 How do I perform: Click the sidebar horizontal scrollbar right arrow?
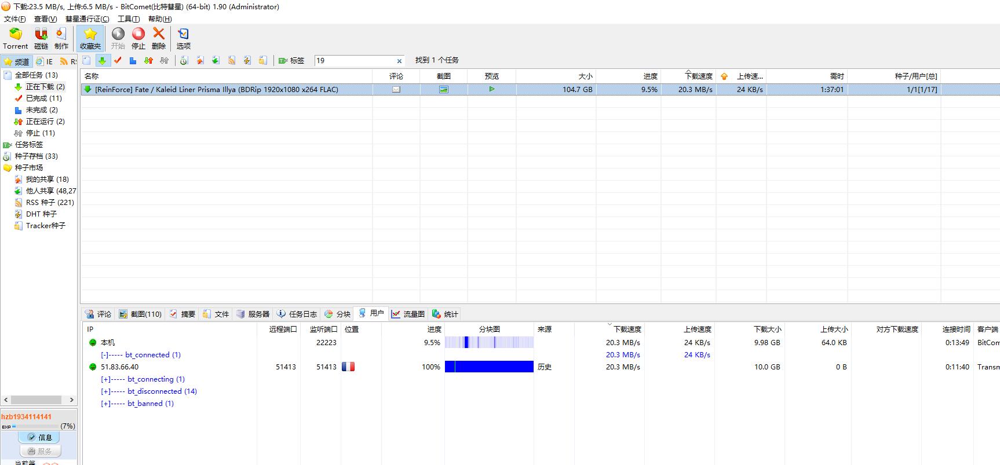coord(71,400)
